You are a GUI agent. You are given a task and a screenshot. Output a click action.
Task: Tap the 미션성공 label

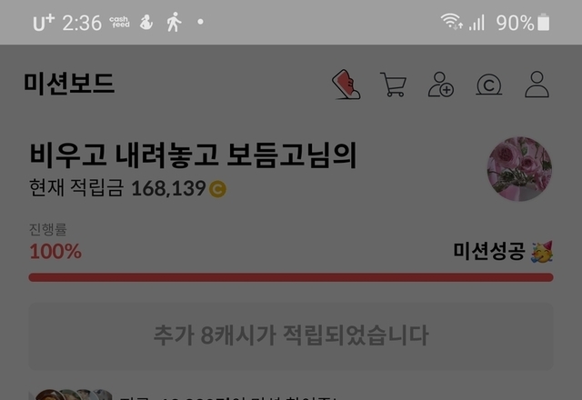pyautogui.click(x=489, y=252)
